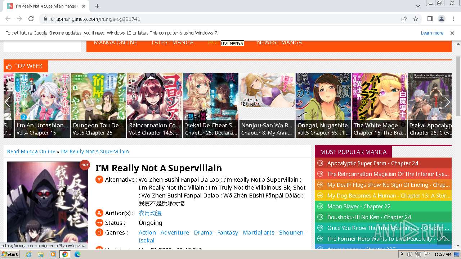Open the Martial arts genre link
Viewport: 461px width, 259px height.
pos(259,233)
